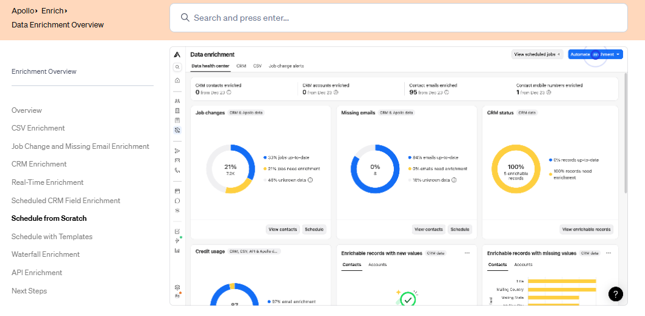
Task: Select the highlighted Data enrichment sidebar icon
Action: point(177,130)
